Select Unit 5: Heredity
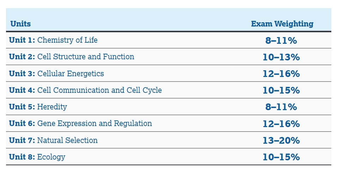 coord(38,107)
